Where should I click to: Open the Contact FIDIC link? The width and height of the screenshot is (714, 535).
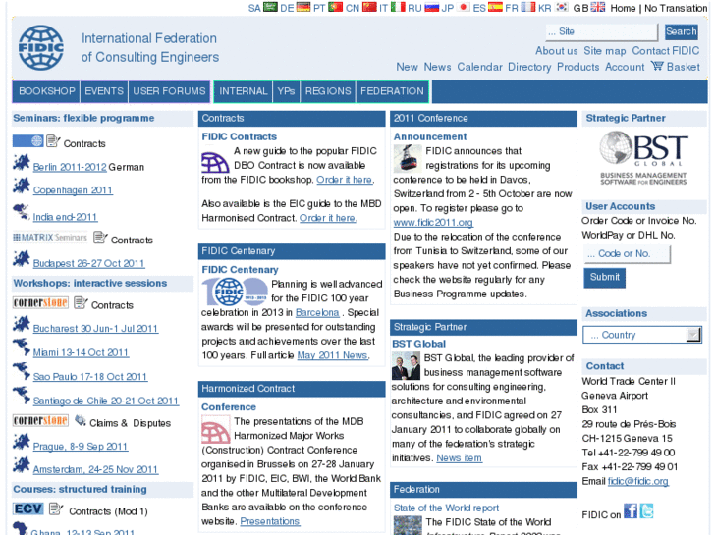(665, 50)
